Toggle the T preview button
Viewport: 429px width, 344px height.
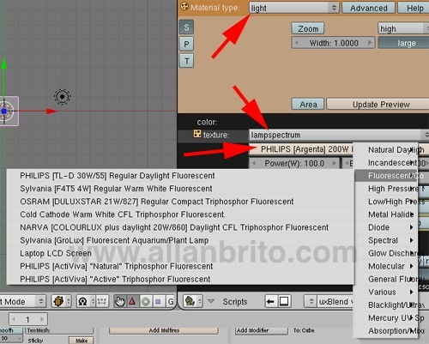click(x=186, y=61)
